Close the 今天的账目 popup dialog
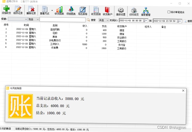The height and width of the screenshot is (132, 192). tap(183, 90)
